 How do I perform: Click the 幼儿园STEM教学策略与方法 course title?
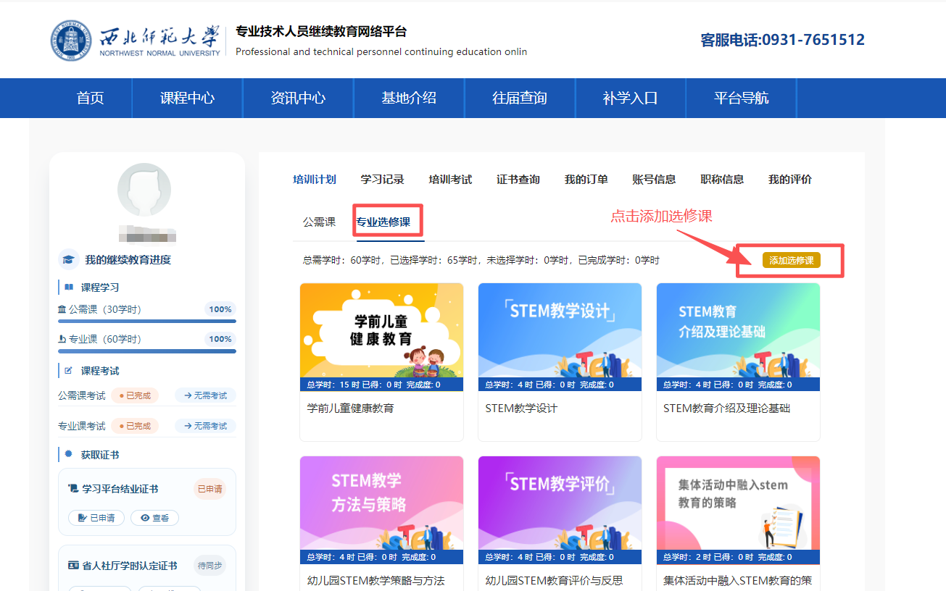(376, 581)
